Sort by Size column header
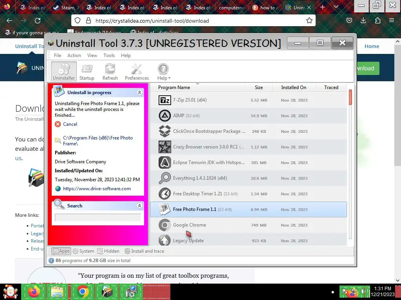Screen dimensions: 401x300 pyautogui.click(x=258, y=87)
